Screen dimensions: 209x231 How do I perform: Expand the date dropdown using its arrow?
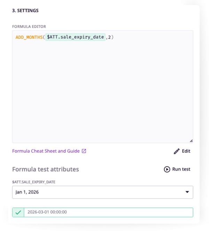point(187,192)
